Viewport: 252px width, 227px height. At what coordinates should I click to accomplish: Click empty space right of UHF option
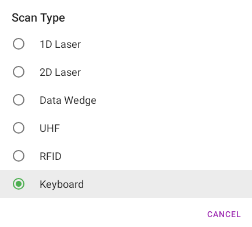click(x=155, y=128)
